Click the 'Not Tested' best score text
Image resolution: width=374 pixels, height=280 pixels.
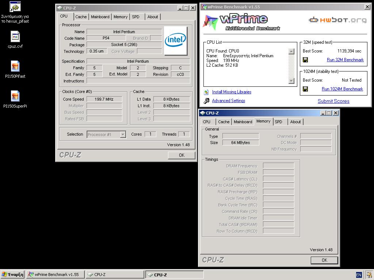click(351, 80)
